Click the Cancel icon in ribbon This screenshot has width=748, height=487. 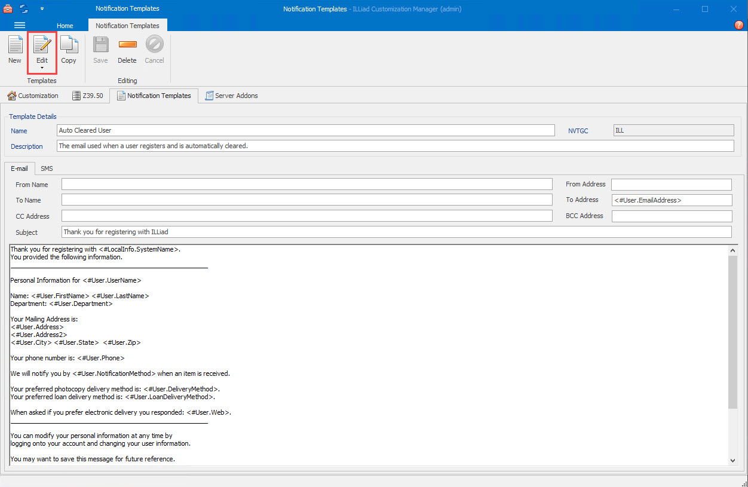(x=154, y=45)
